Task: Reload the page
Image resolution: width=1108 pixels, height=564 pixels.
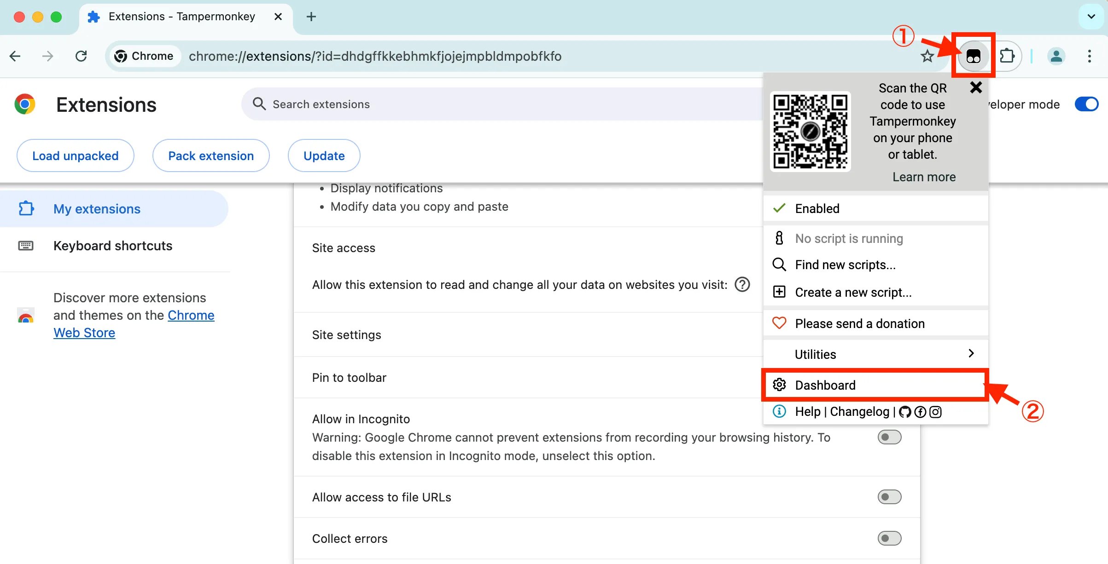Action: (81, 56)
